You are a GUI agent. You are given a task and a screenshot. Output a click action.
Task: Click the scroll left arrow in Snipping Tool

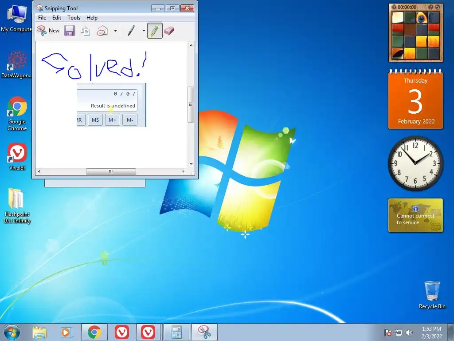[x=39, y=171]
